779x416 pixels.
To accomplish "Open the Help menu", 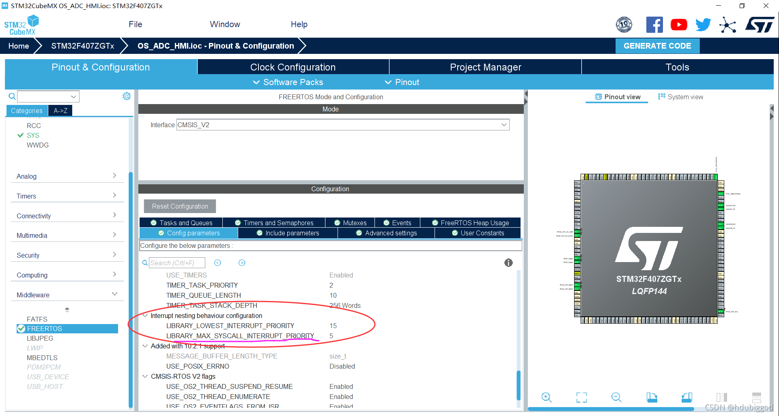I will click(x=299, y=24).
